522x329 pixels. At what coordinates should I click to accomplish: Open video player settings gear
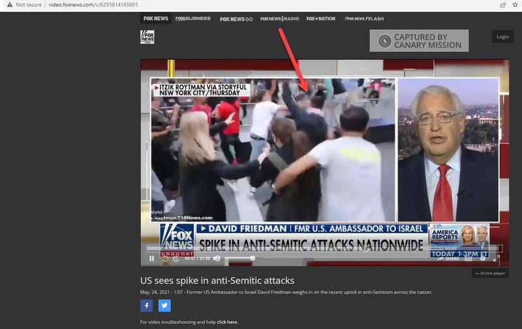click(x=482, y=259)
